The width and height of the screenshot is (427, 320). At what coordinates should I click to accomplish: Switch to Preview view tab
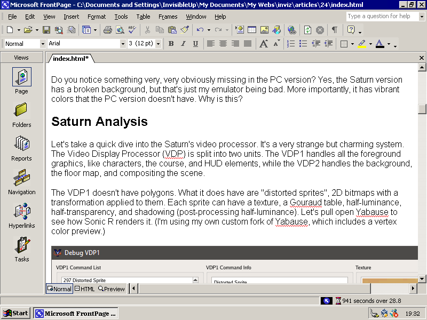click(112, 289)
